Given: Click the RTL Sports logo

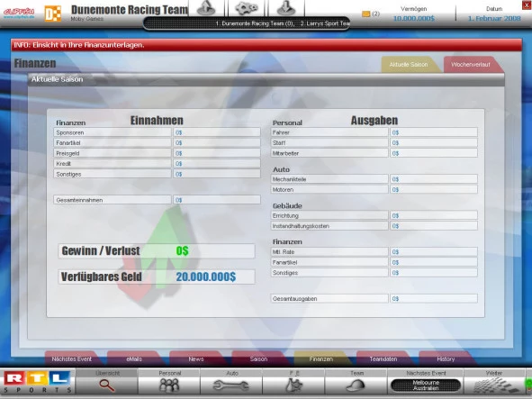Looking at the screenshot, I should click(x=37, y=382).
